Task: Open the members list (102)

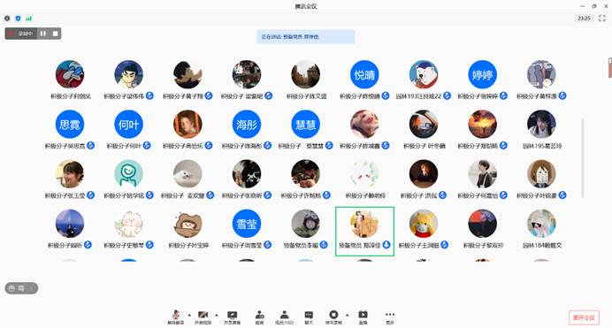Action: 285,317
